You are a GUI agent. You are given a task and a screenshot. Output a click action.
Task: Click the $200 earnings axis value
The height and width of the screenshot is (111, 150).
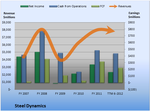(131, 69)
